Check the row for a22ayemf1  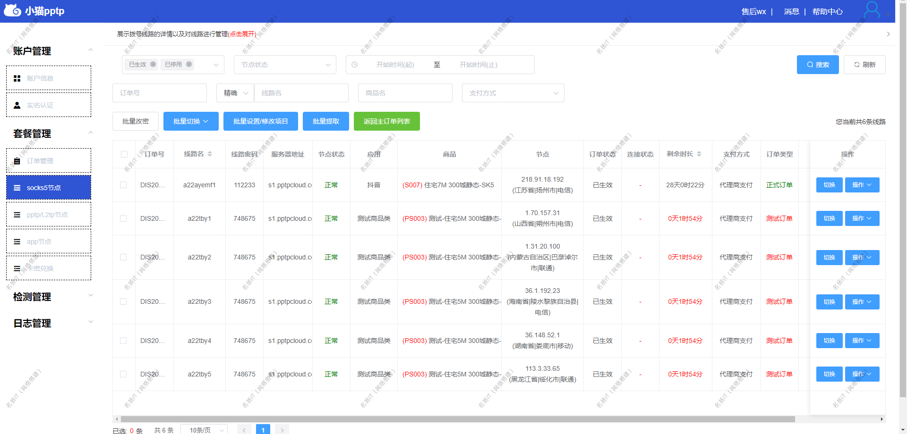(x=123, y=185)
